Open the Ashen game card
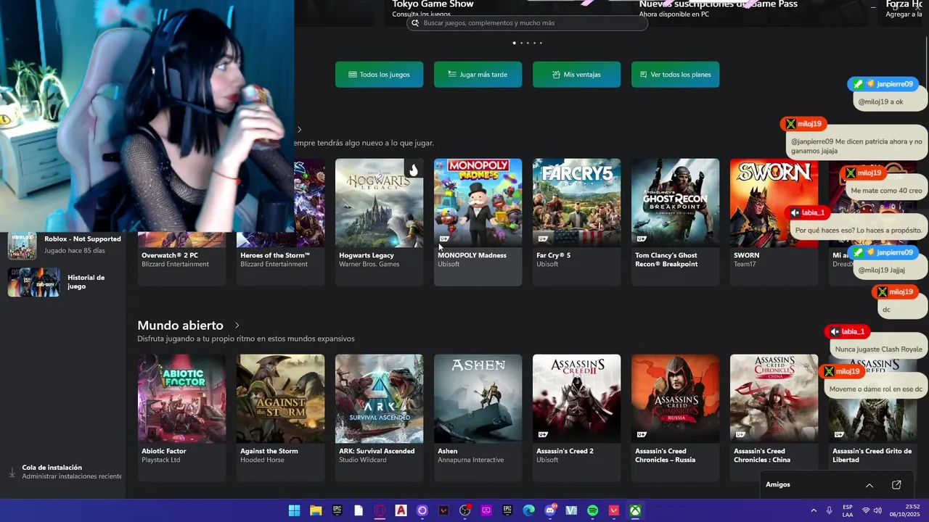Image resolution: width=929 pixels, height=522 pixels. [478, 418]
